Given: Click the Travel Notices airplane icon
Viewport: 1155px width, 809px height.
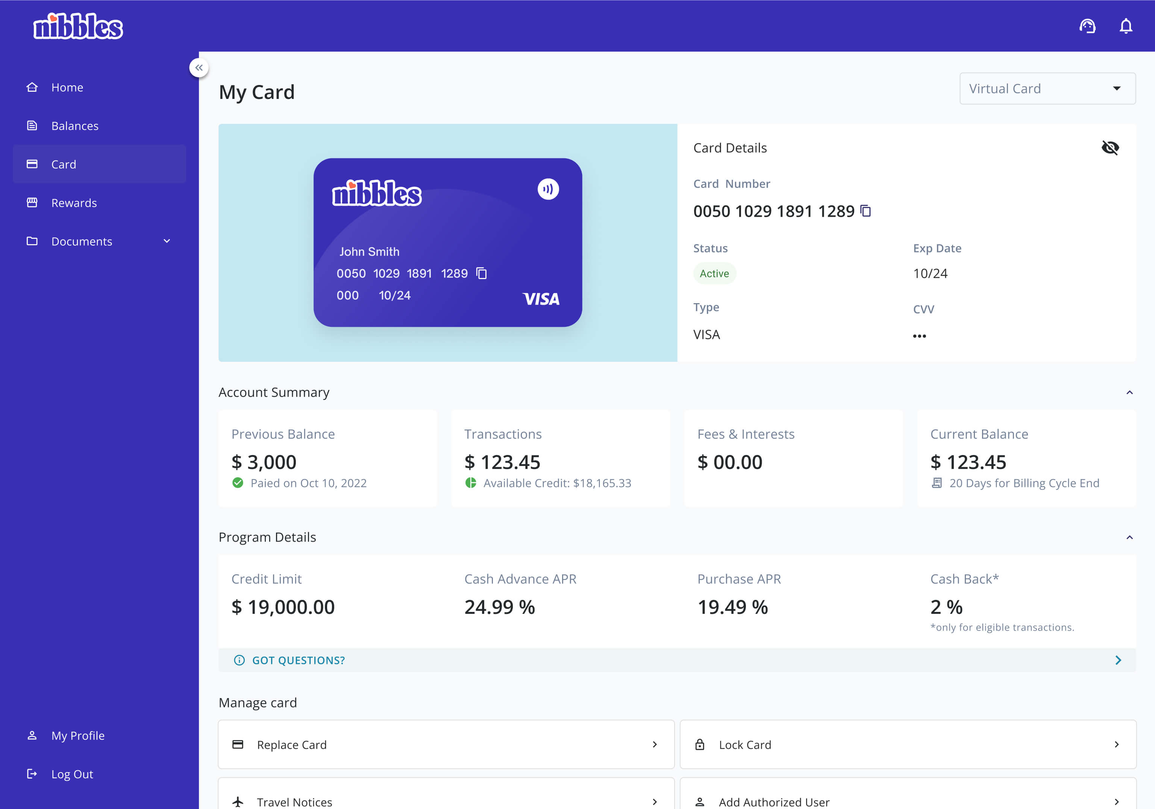Looking at the screenshot, I should (238, 801).
